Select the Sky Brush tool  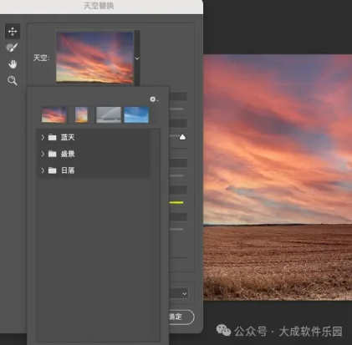click(12, 48)
